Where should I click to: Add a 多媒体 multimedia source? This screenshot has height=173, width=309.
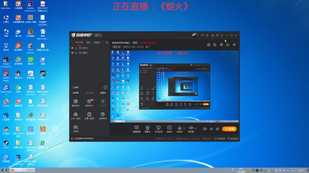(170, 129)
